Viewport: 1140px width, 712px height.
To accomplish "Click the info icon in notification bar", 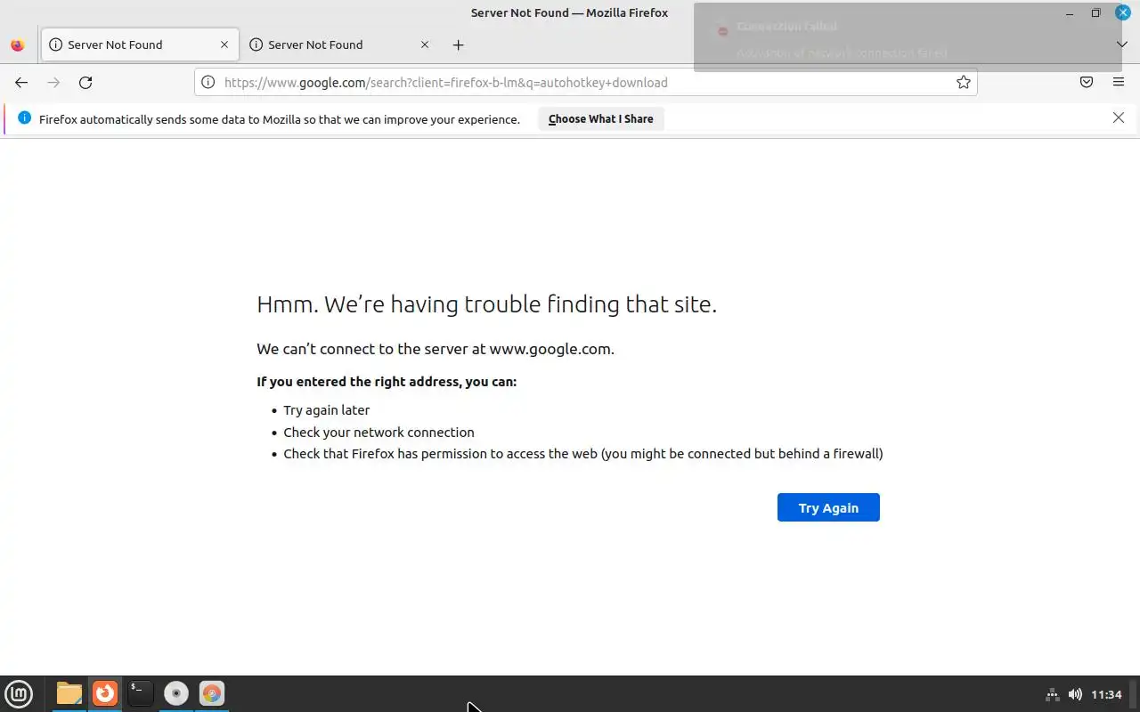I will click(24, 117).
